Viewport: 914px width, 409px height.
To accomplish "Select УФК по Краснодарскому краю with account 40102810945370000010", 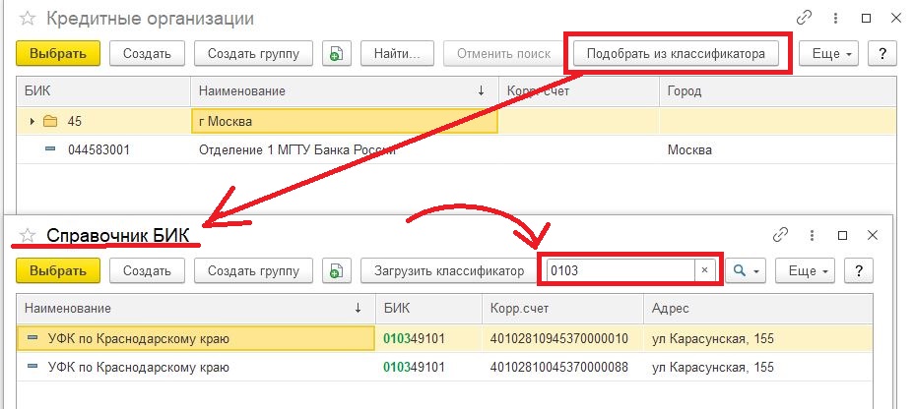I will (x=445, y=338).
